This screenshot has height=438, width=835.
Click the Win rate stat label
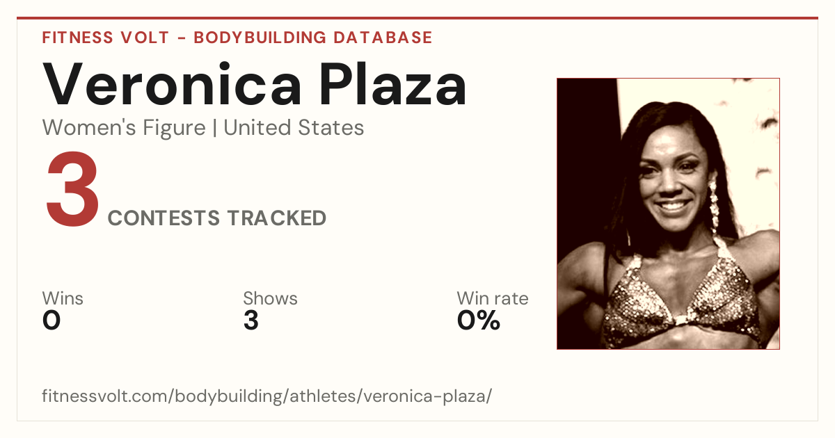493,298
